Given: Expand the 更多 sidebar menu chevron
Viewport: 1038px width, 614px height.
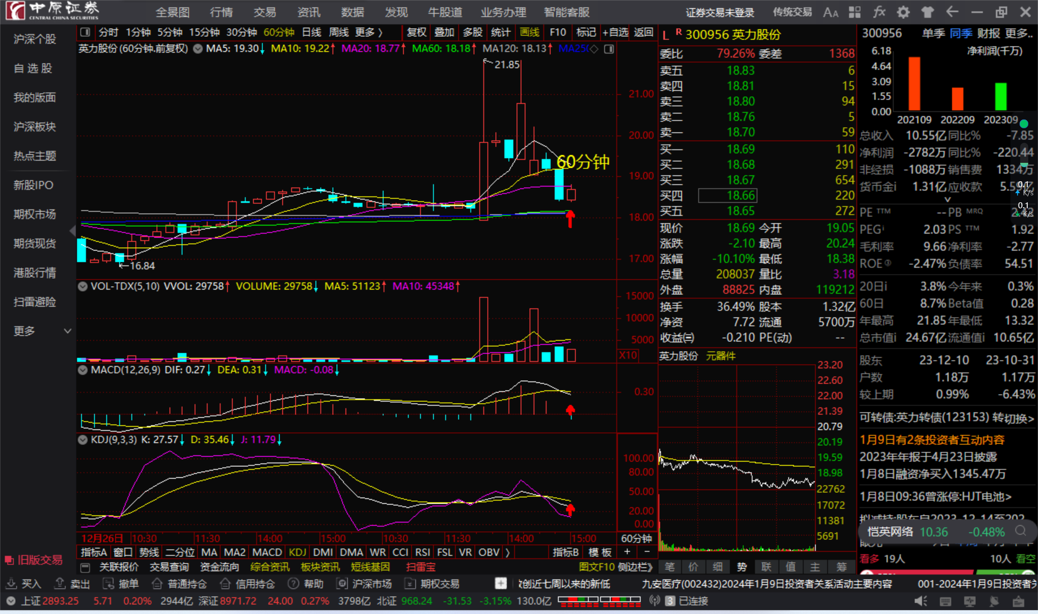Looking at the screenshot, I should click(68, 331).
